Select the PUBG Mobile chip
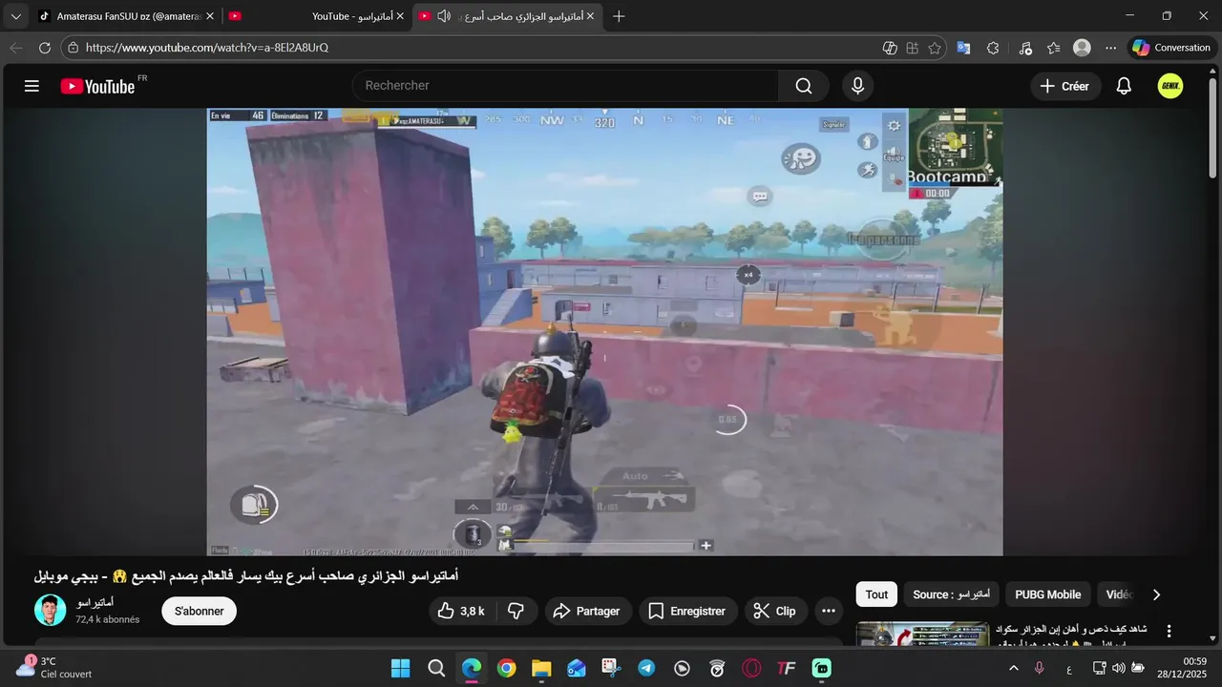The width and height of the screenshot is (1222, 687). click(1048, 594)
